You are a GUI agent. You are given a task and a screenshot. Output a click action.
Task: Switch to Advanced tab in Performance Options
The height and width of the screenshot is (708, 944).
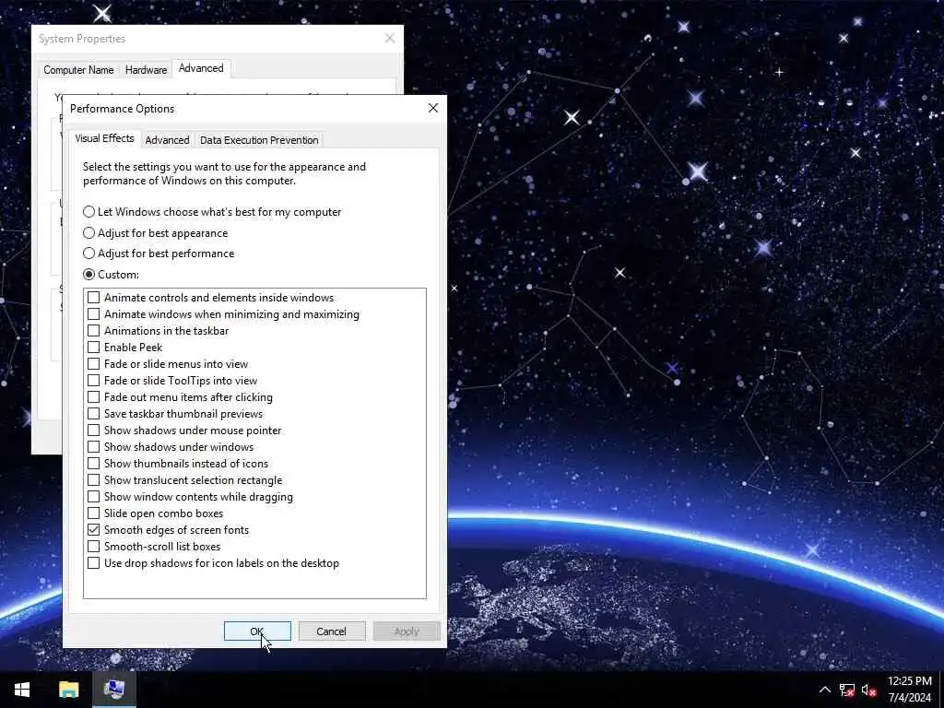pos(168,140)
